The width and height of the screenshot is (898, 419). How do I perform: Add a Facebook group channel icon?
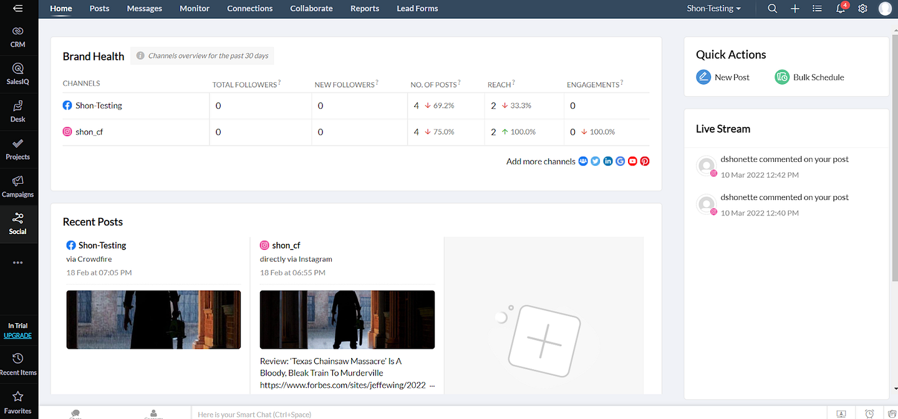pyautogui.click(x=583, y=161)
